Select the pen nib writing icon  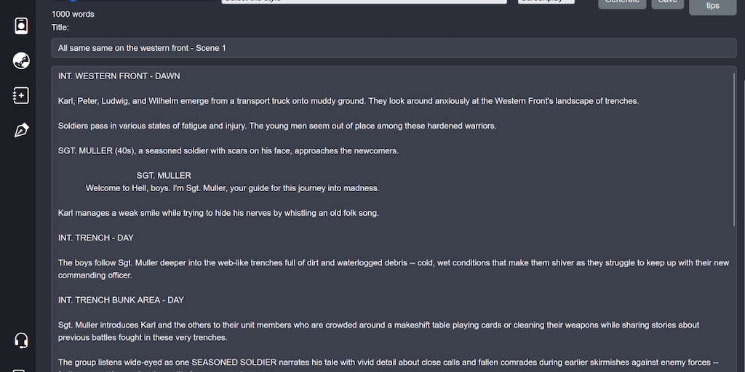point(21,131)
